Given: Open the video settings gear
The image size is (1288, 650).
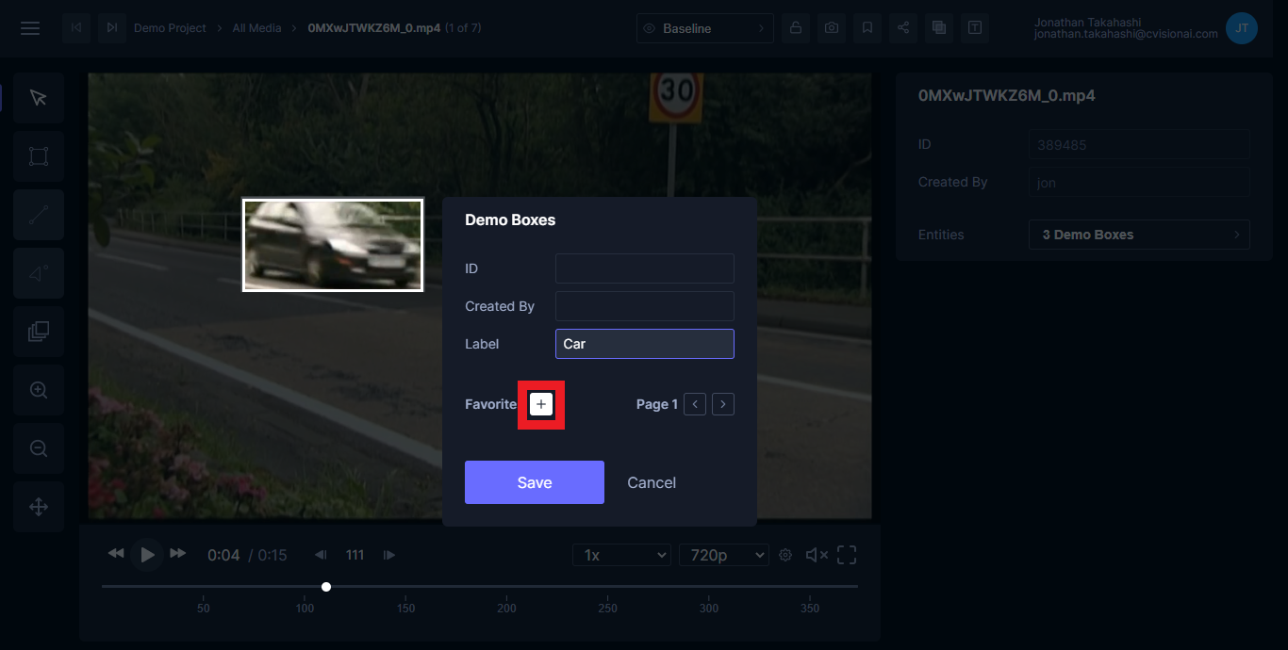Looking at the screenshot, I should [785, 555].
